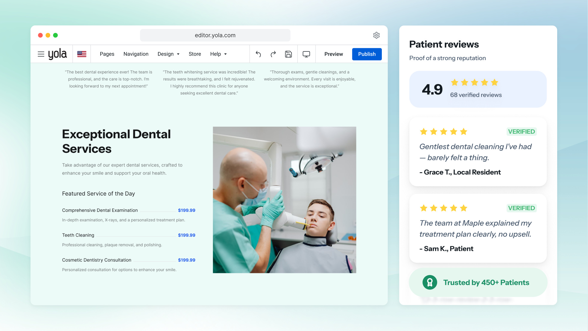The image size is (588, 331).
Task: Select the Exceptional Dental Services heading
Action: pyautogui.click(x=116, y=141)
